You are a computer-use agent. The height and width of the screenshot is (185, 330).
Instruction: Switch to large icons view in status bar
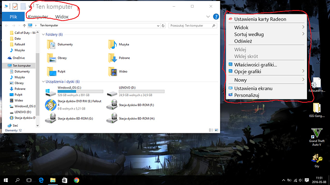[216, 130]
